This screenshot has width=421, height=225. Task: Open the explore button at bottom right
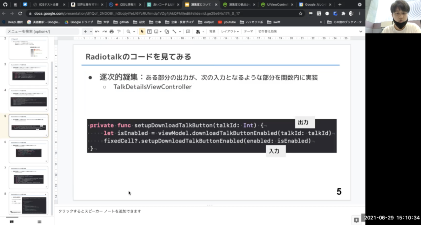[356, 220]
